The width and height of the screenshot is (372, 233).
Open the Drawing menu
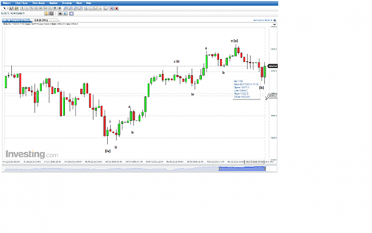point(67,3)
